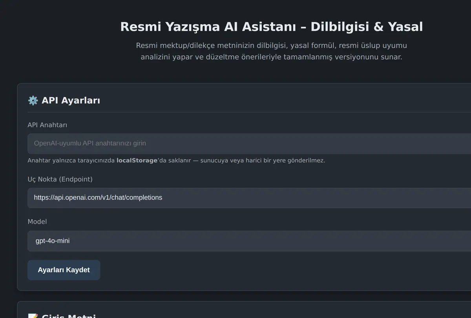This screenshot has width=471, height=318.
Task: Click the bold 'localStorage' word in the hint
Action: pyautogui.click(x=137, y=160)
